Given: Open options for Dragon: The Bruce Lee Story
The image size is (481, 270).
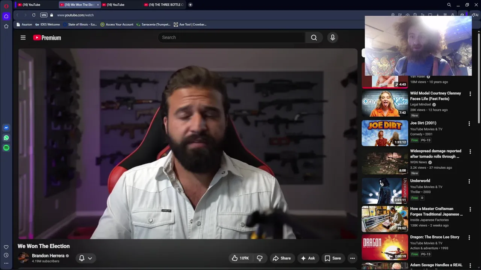Looking at the screenshot, I should [469, 237].
